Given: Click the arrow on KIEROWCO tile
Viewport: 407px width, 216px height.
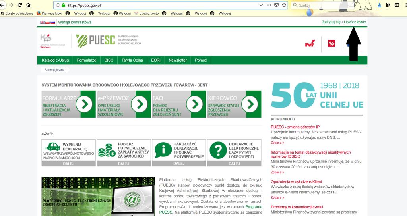Looking at the screenshot, I should pyautogui.click(x=250, y=104).
